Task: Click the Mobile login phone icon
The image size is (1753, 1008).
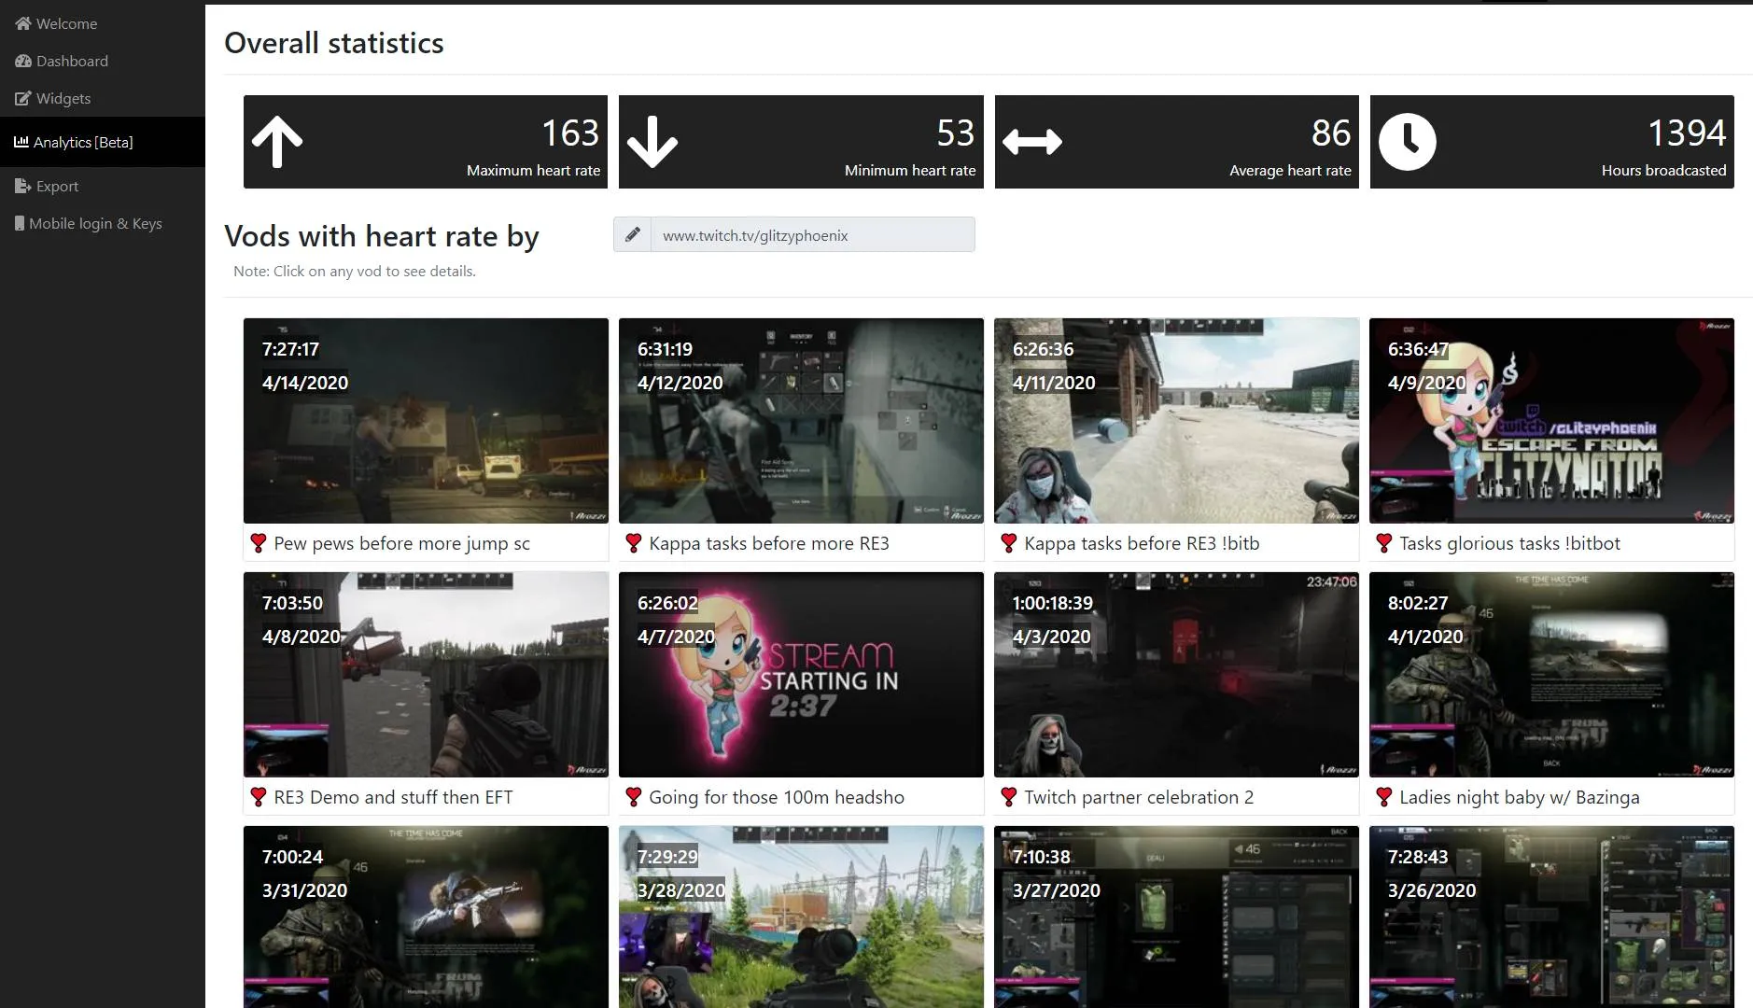Action: click(x=20, y=223)
